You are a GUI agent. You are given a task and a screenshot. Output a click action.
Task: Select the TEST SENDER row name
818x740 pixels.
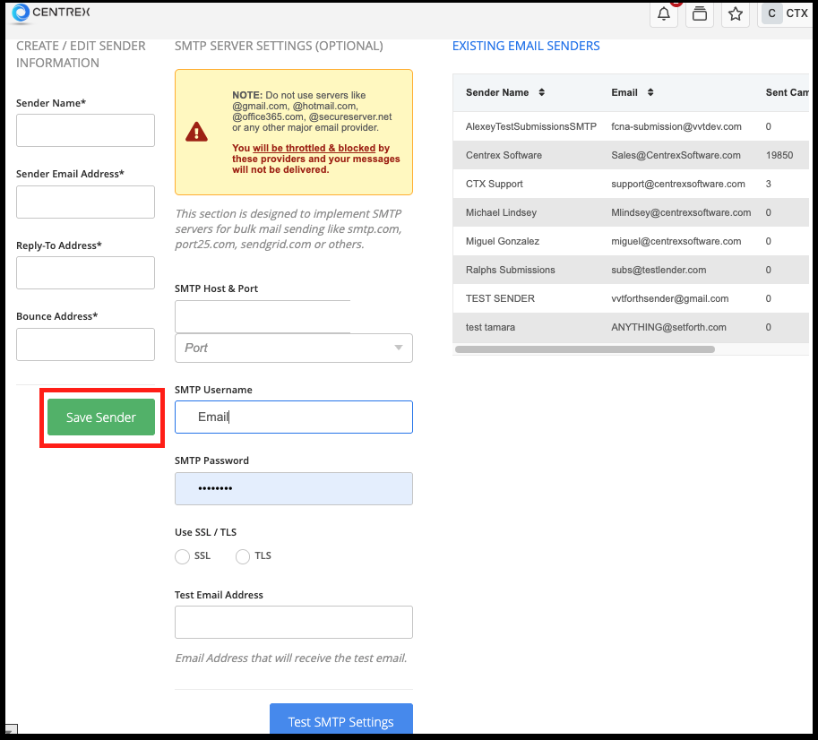point(500,298)
